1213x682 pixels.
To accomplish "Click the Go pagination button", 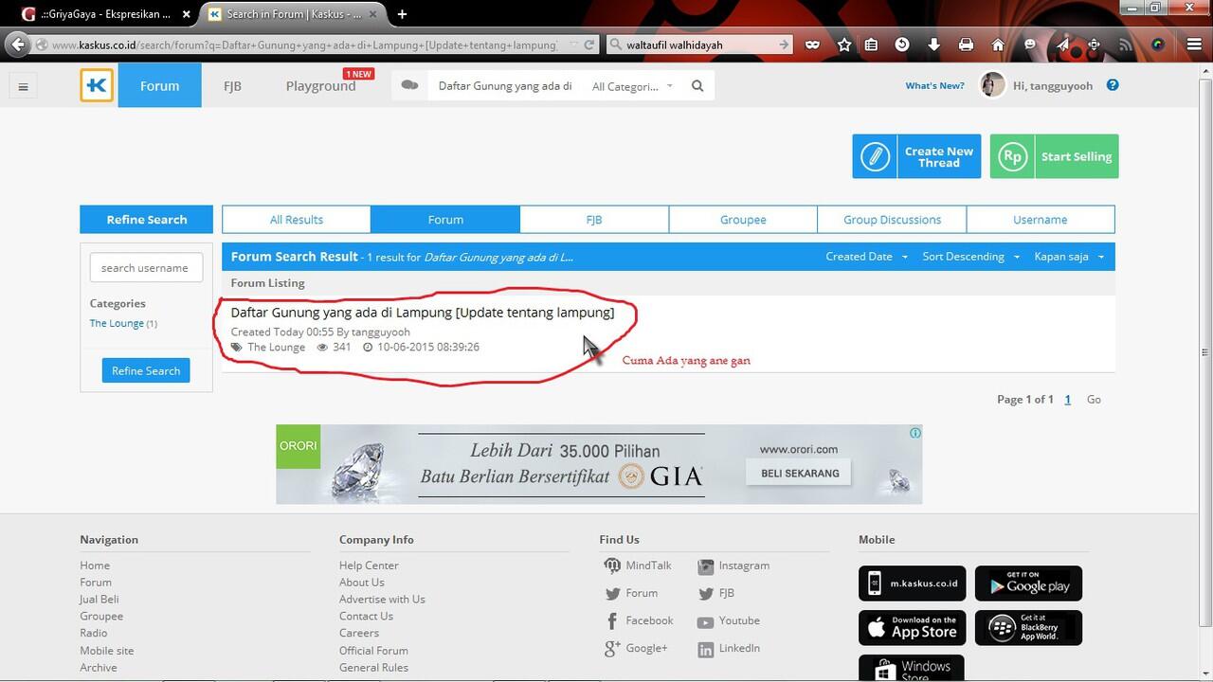I will click(x=1094, y=400).
